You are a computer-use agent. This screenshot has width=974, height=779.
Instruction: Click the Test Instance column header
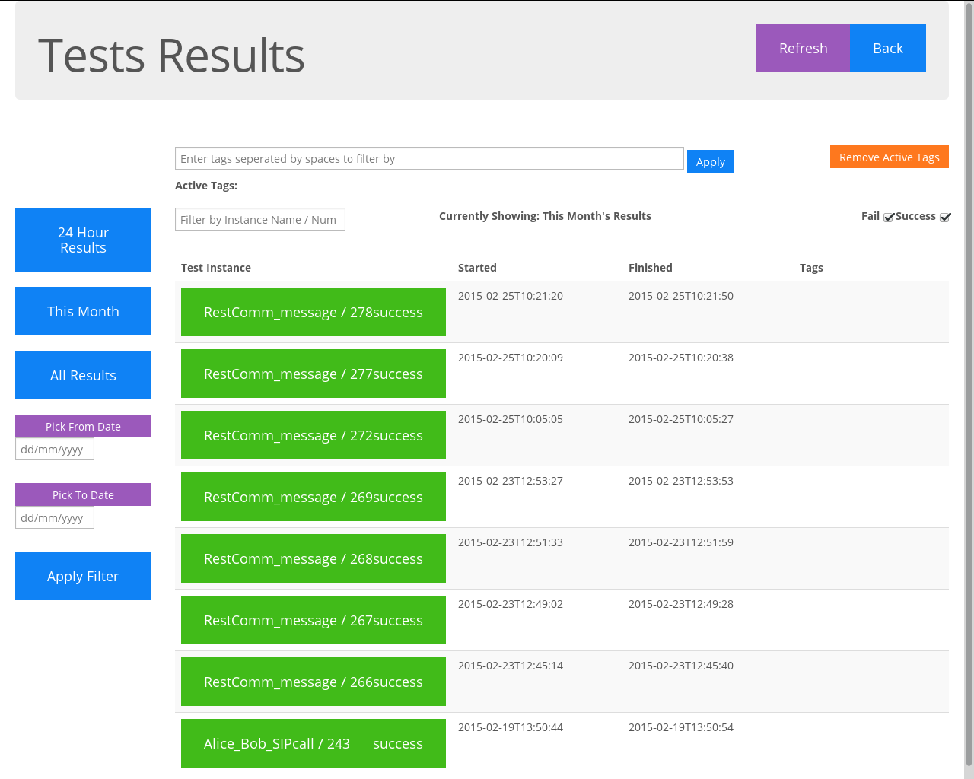[216, 268]
